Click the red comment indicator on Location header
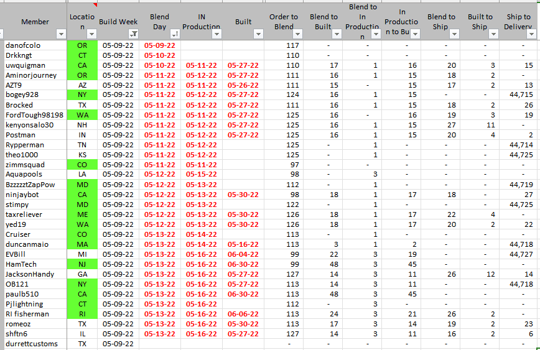The image size is (540, 350). click(x=95, y=5)
